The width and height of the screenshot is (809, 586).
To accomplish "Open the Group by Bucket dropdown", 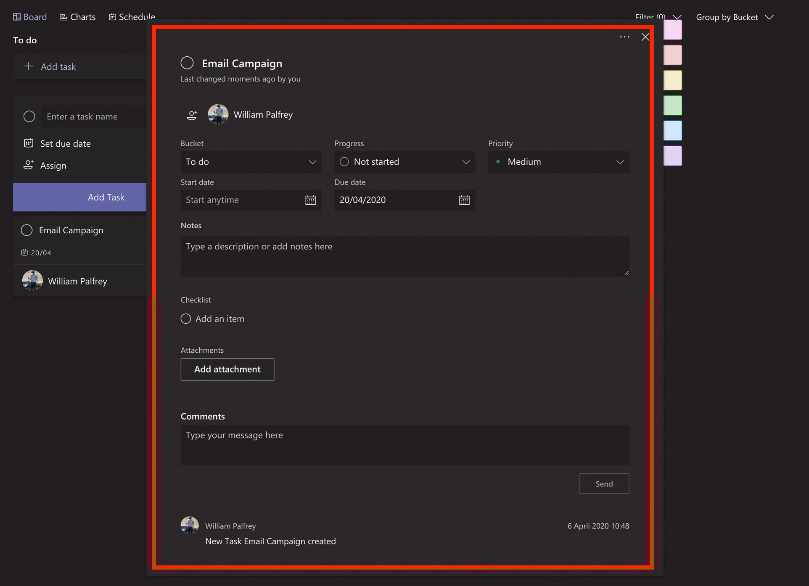I will [735, 17].
